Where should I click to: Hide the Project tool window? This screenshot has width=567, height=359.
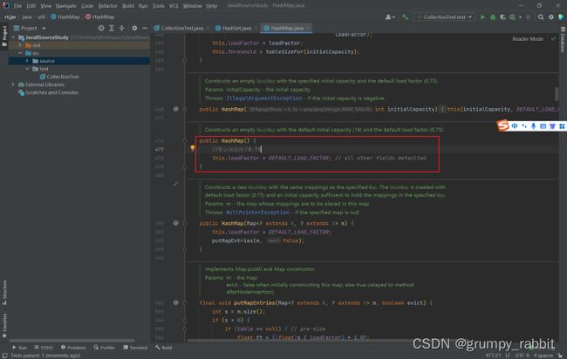pos(145,28)
